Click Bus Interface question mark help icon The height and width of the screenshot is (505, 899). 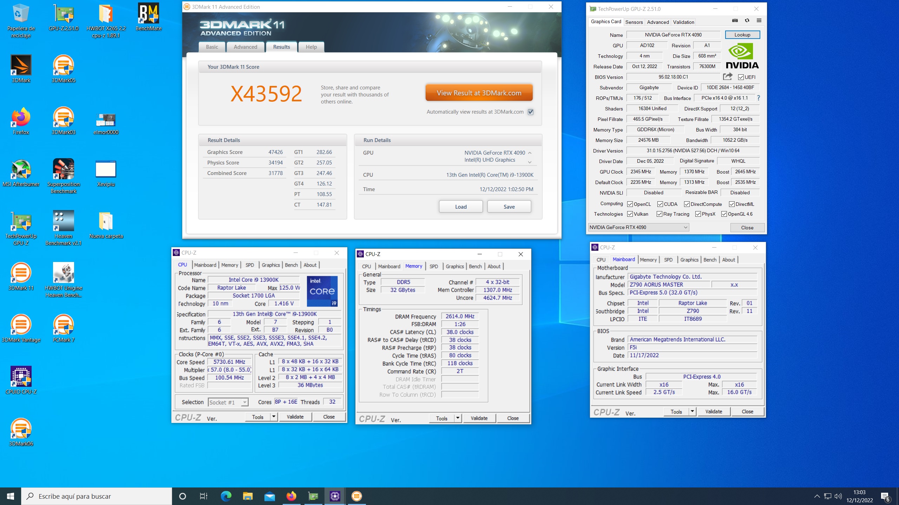pyautogui.click(x=759, y=98)
